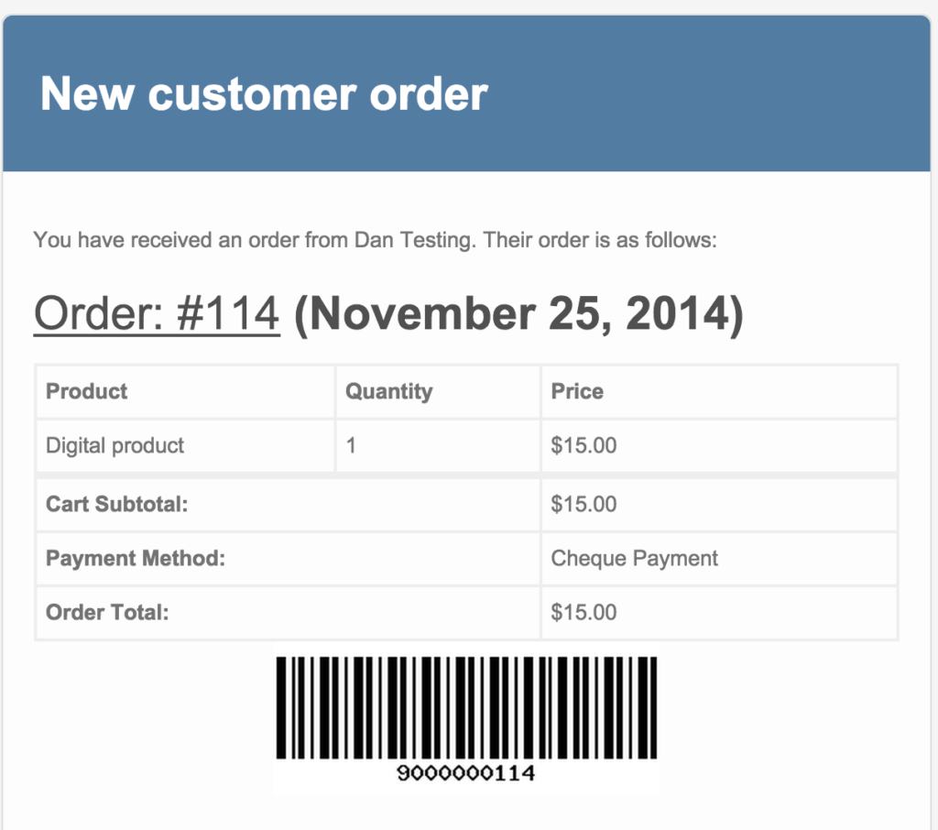Click the barcode number 9000000114

[x=466, y=772]
